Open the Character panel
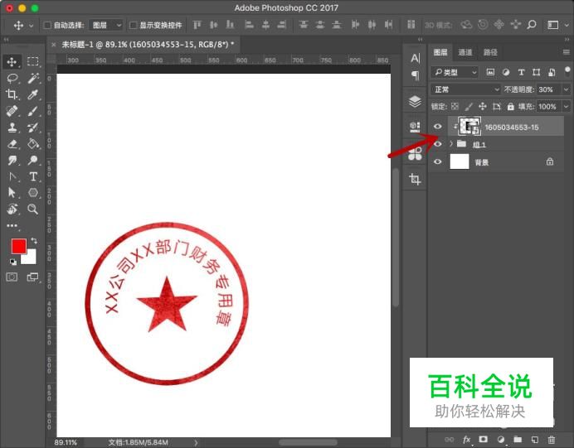Viewport: 574px width, 448px height. 415,58
